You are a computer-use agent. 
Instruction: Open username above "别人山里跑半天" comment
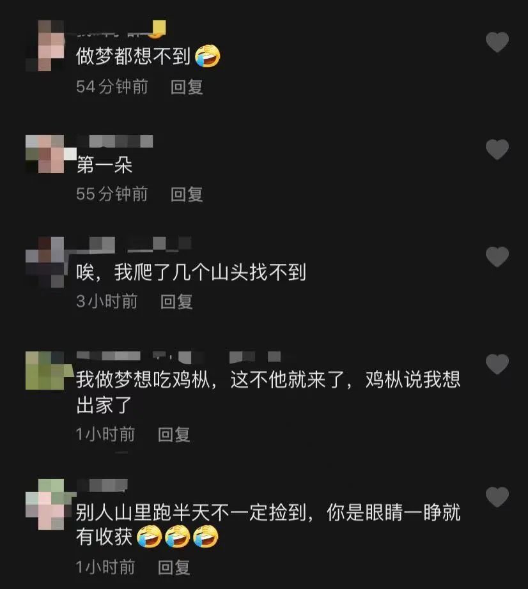tap(102, 486)
